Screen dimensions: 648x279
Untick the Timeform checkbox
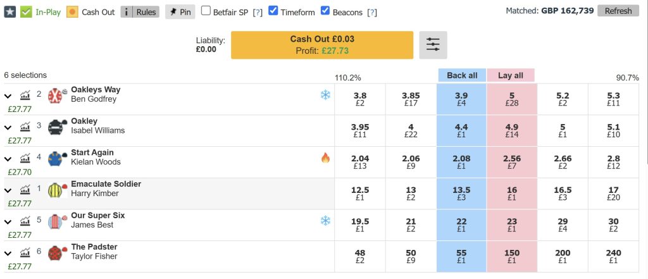[273, 11]
